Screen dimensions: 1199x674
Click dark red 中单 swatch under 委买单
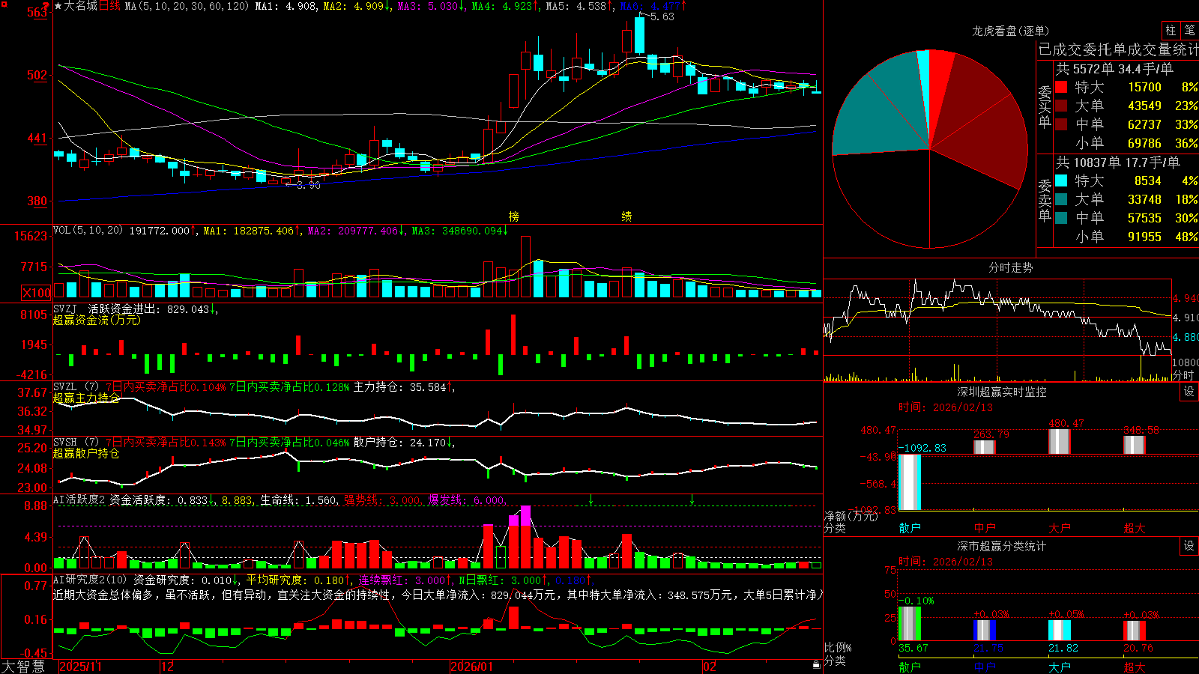click(1061, 124)
